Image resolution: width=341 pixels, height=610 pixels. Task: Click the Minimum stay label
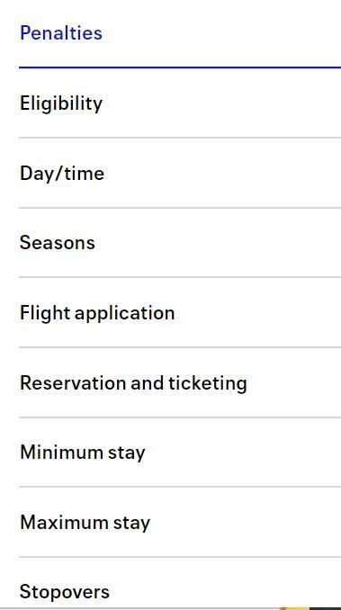tap(83, 453)
